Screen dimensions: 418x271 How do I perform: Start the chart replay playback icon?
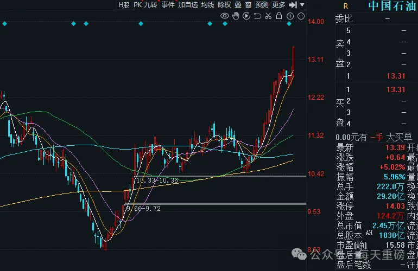[246, 16]
